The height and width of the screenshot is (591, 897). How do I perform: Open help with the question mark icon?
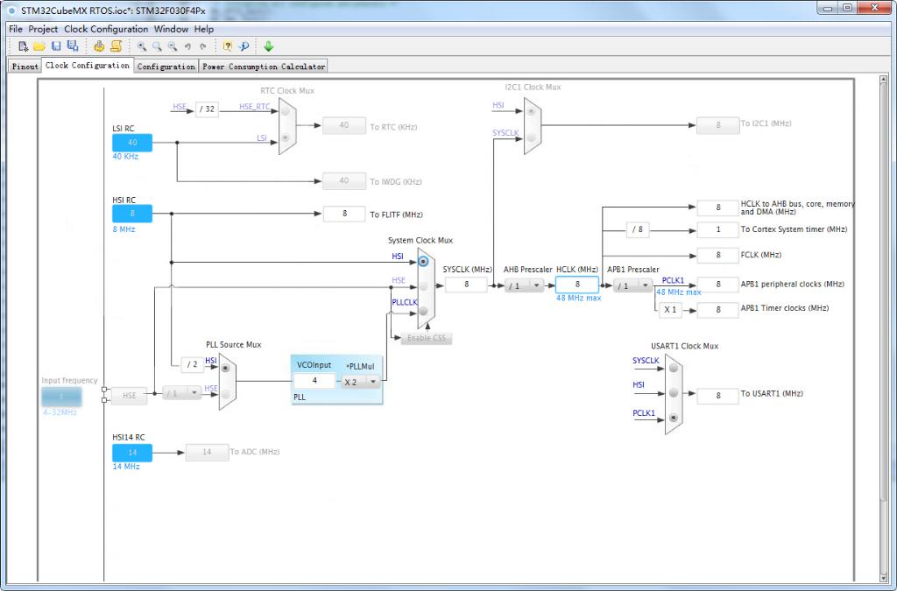(x=227, y=46)
